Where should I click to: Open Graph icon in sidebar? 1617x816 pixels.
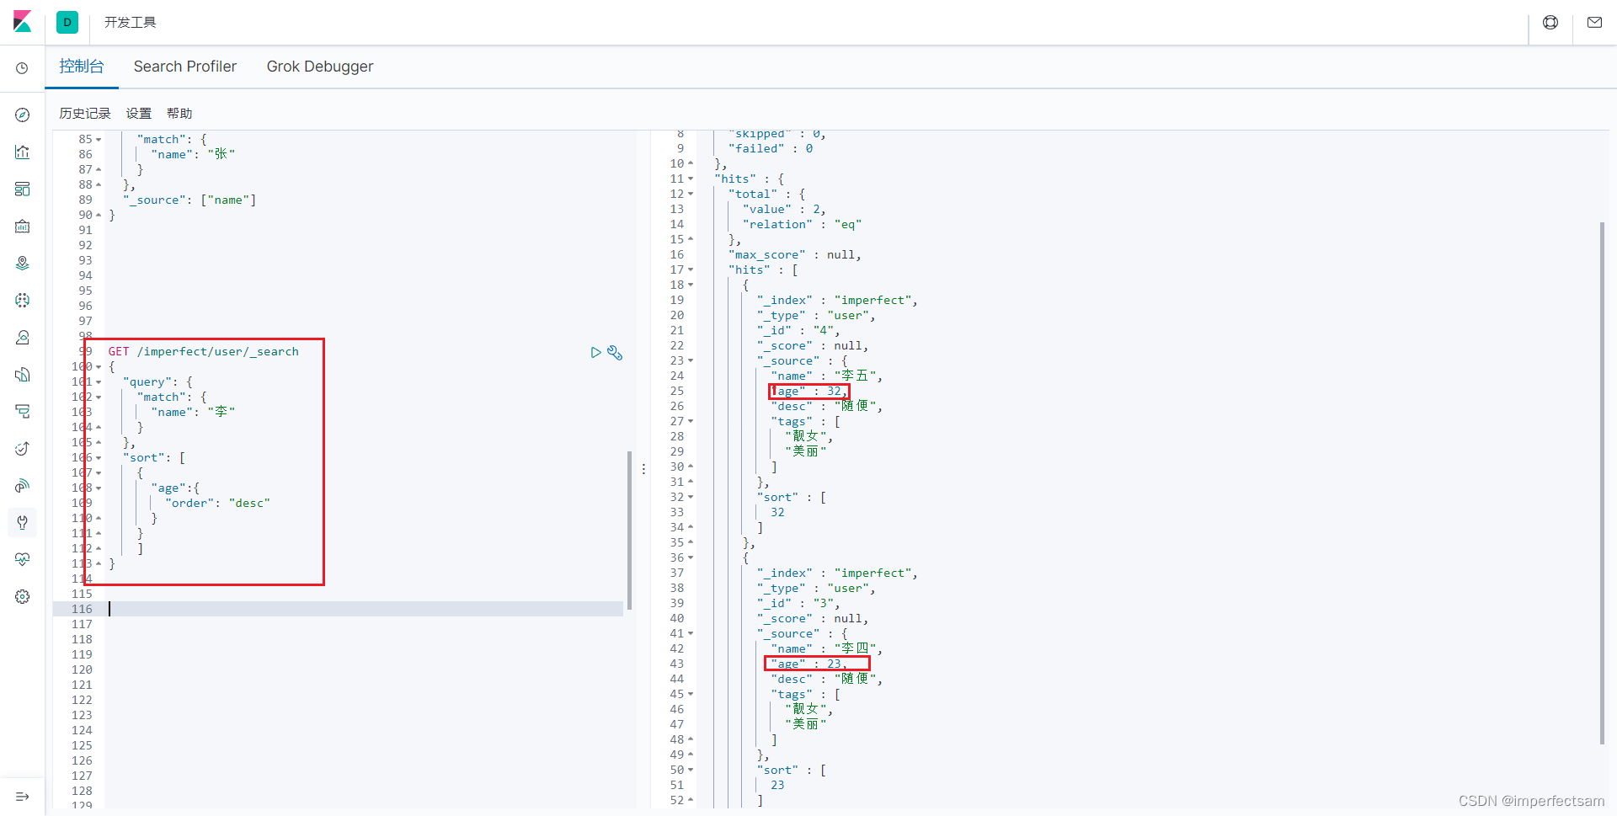click(x=23, y=337)
